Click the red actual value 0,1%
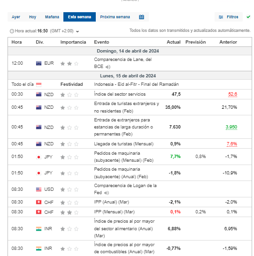The width and height of the screenshot is (254, 256). click(x=176, y=212)
